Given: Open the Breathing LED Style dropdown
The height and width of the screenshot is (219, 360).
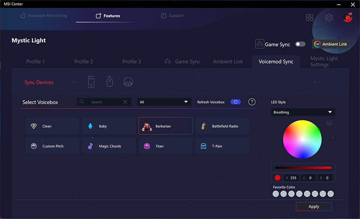Looking at the screenshot, I should coord(303,112).
